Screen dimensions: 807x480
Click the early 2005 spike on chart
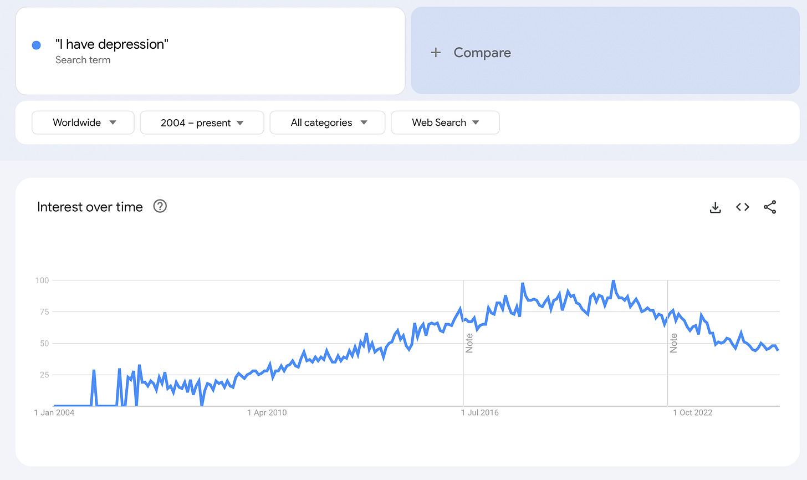(94, 370)
